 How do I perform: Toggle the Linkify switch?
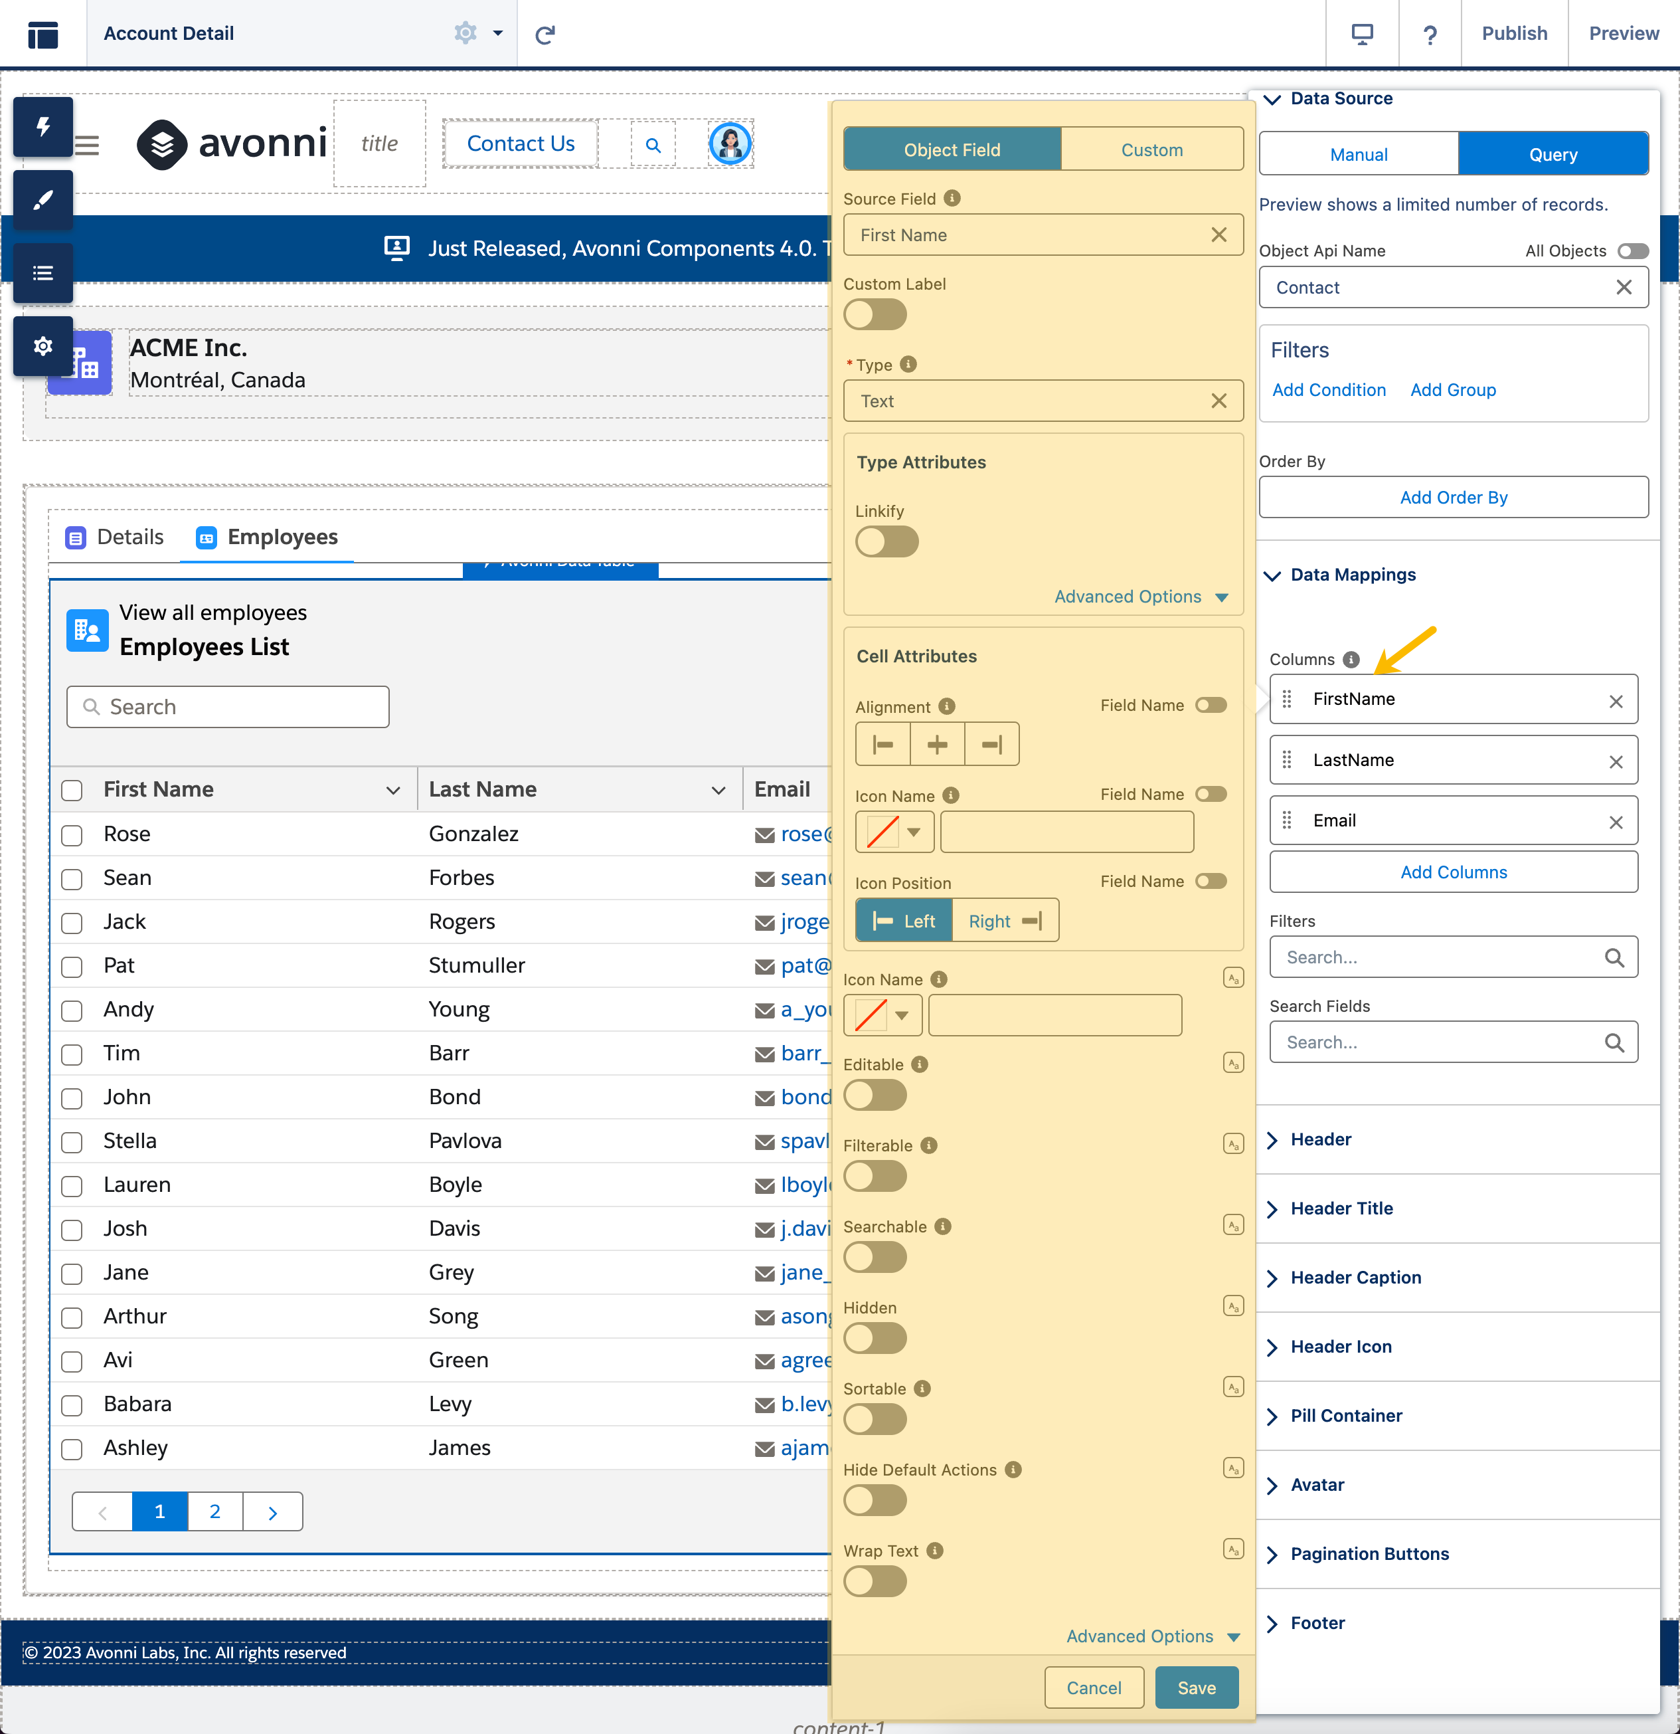[x=886, y=541]
